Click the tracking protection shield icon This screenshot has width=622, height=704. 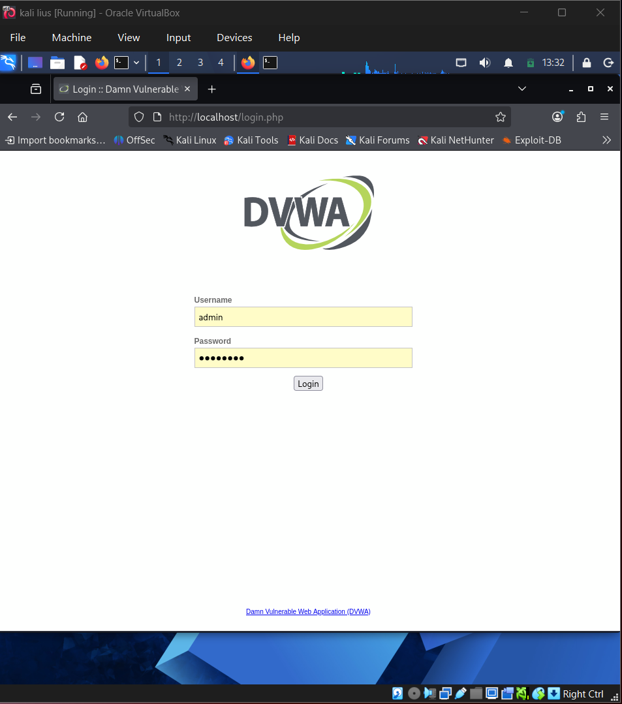[139, 117]
